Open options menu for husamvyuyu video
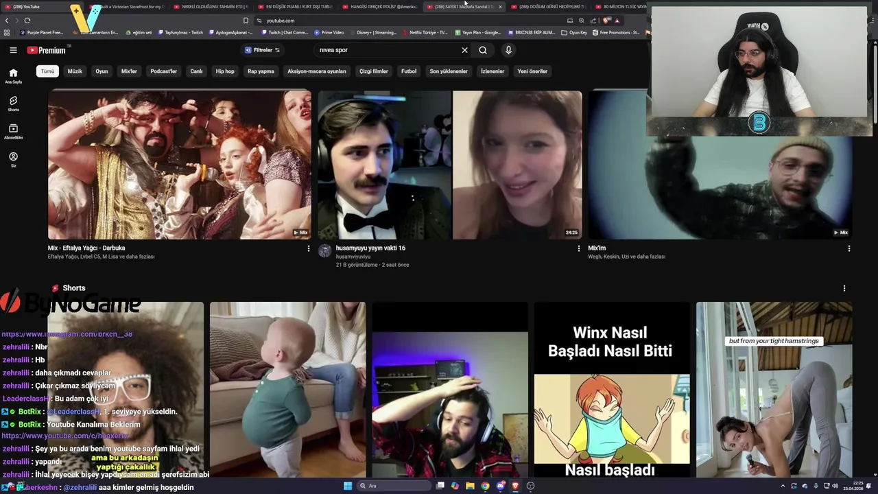 coord(578,248)
